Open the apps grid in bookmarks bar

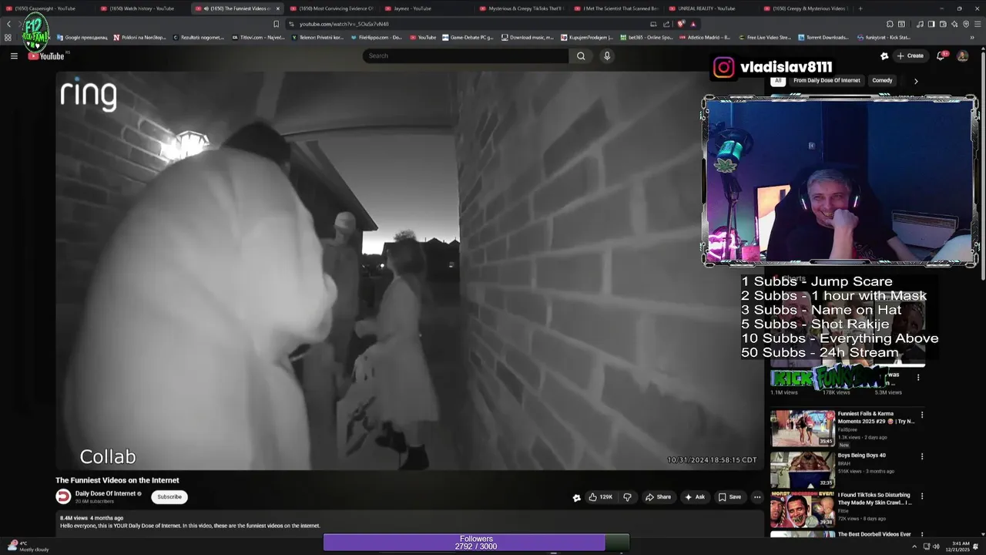(x=8, y=37)
